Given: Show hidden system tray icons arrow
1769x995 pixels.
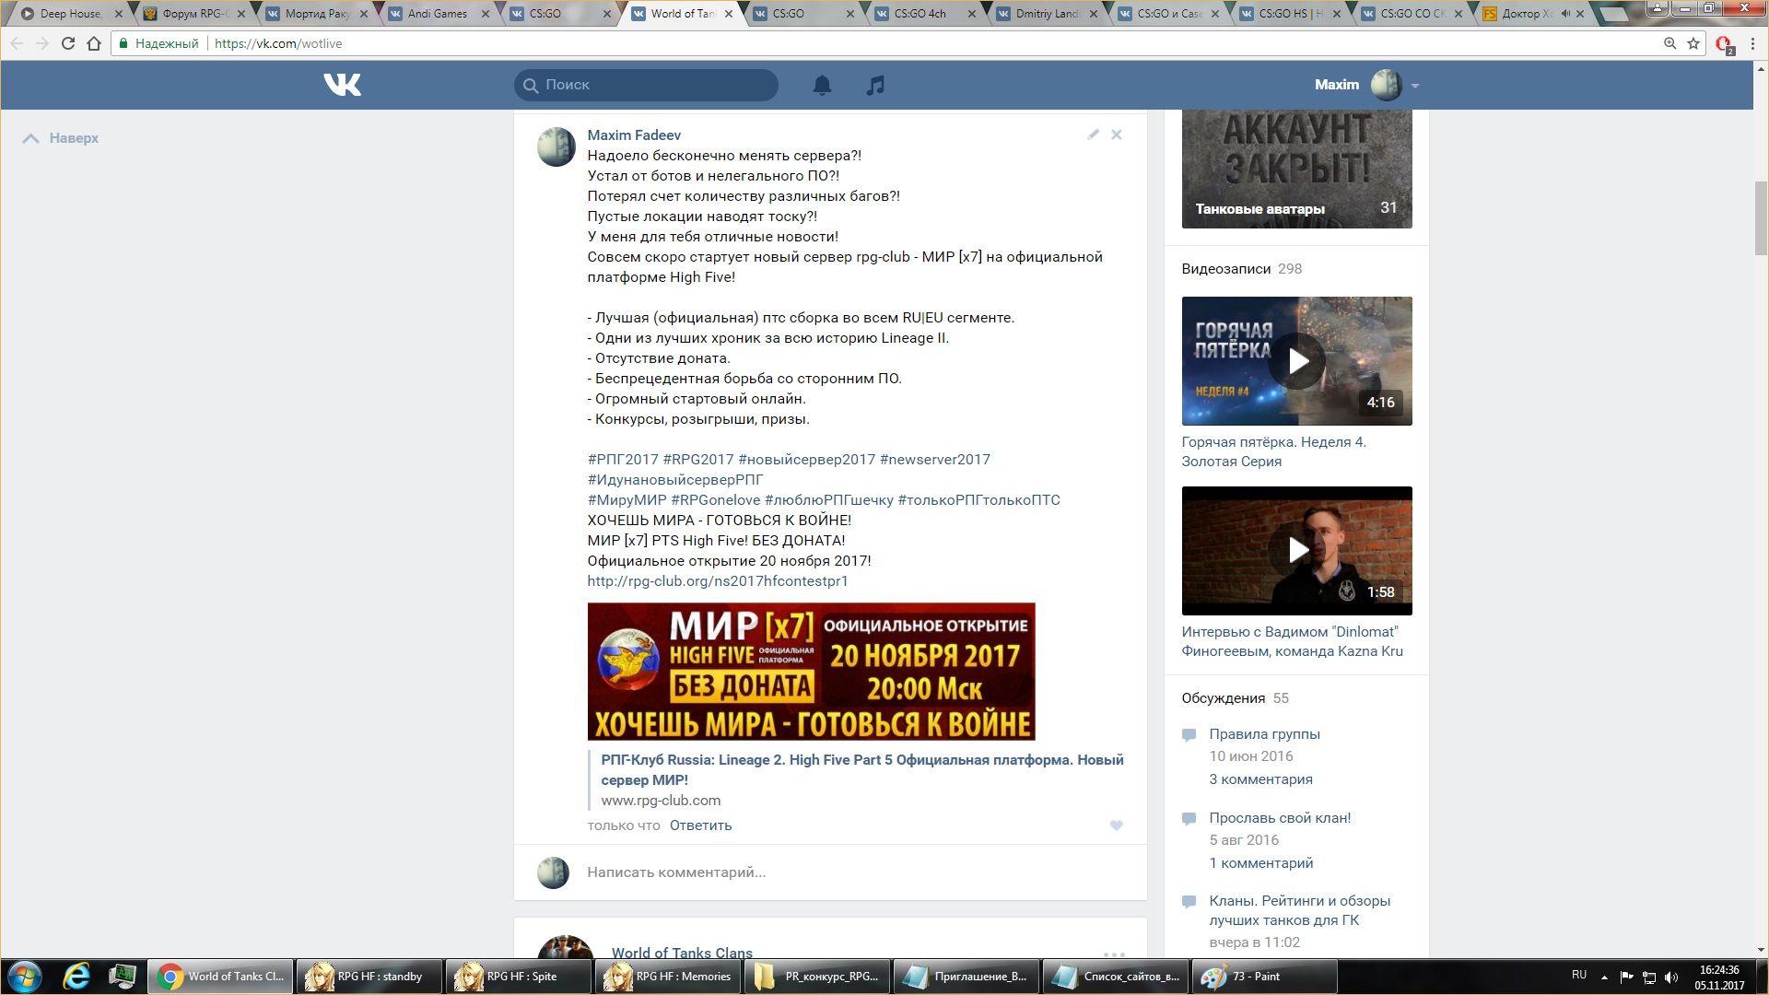Looking at the screenshot, I should 1604,977.
